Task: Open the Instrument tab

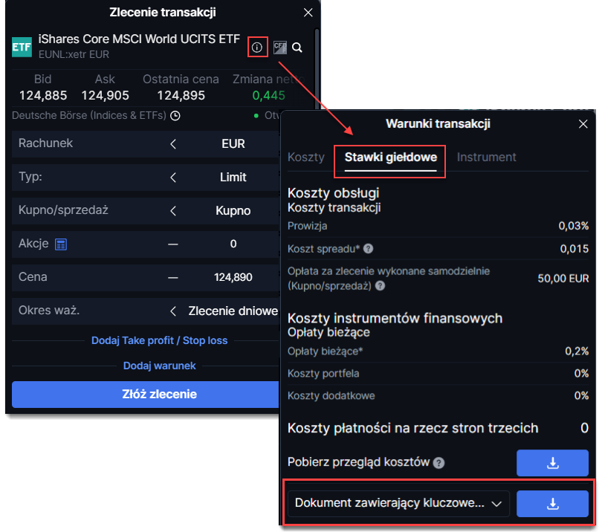Action: pos(487,157)
